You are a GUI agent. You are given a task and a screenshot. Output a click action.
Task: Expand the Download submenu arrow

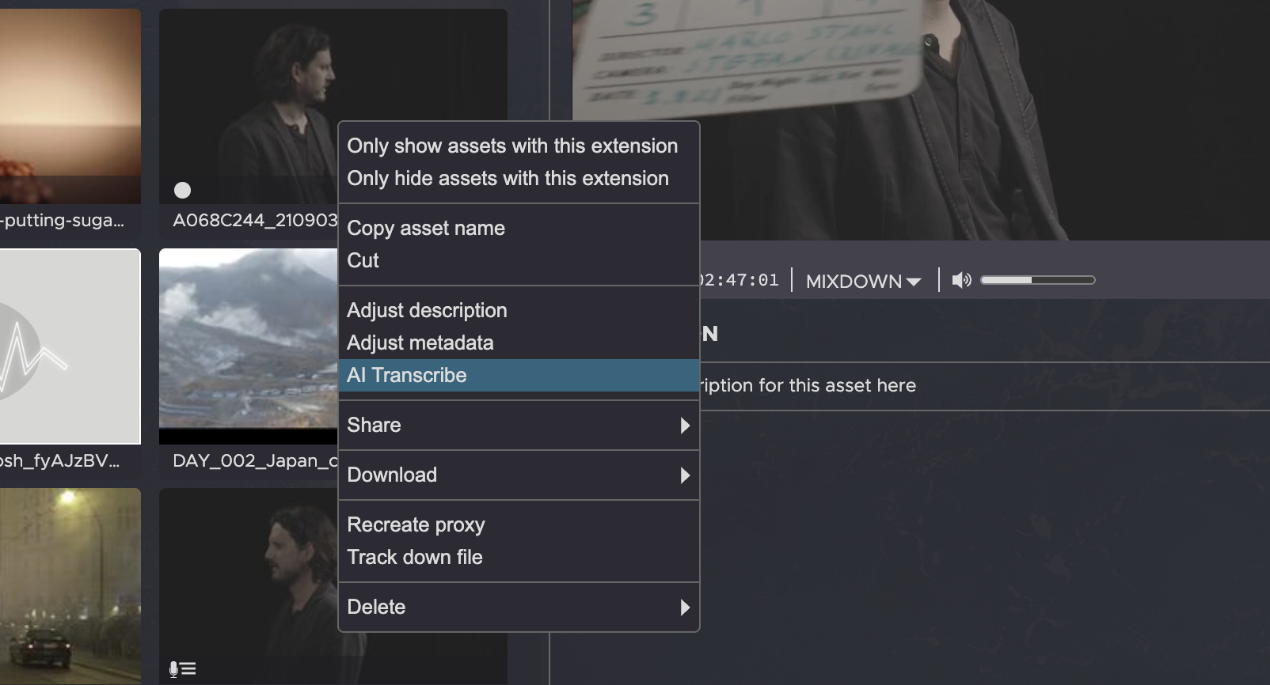(685, 475)
